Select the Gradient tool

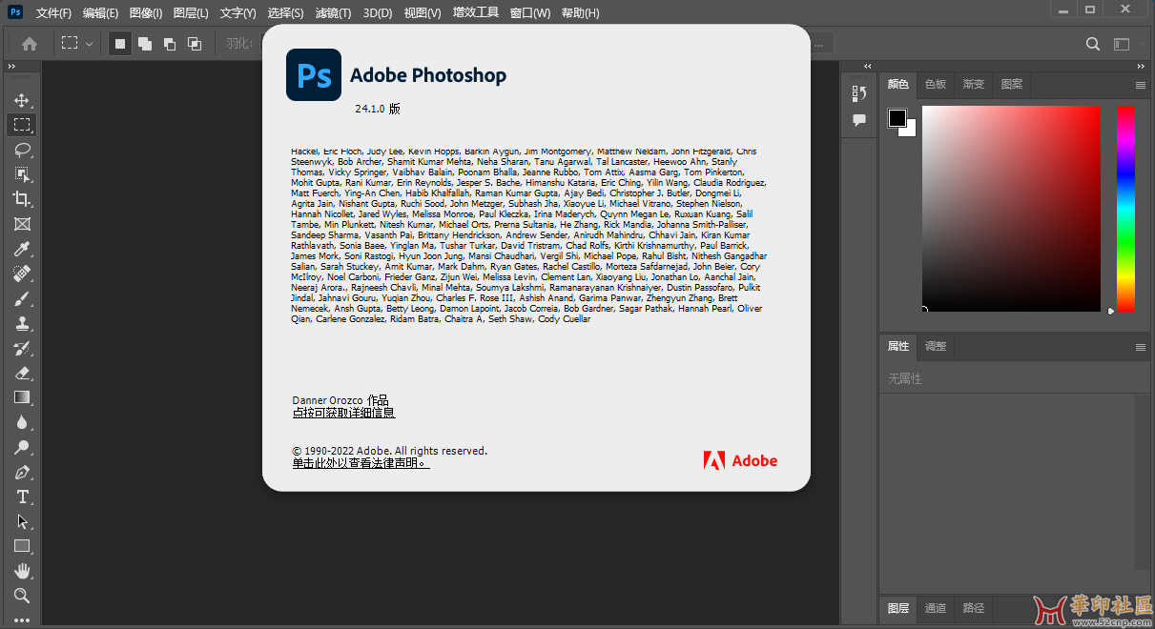21,397
